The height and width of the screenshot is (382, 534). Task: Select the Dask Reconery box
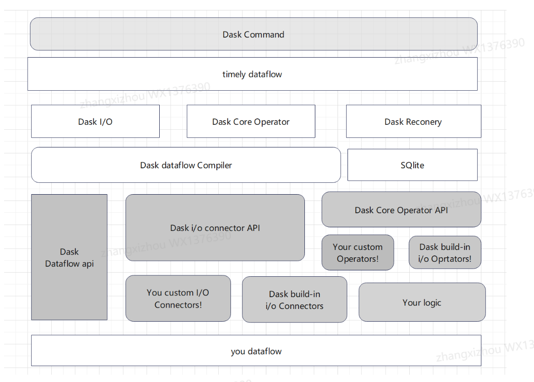tap(413, 122)
